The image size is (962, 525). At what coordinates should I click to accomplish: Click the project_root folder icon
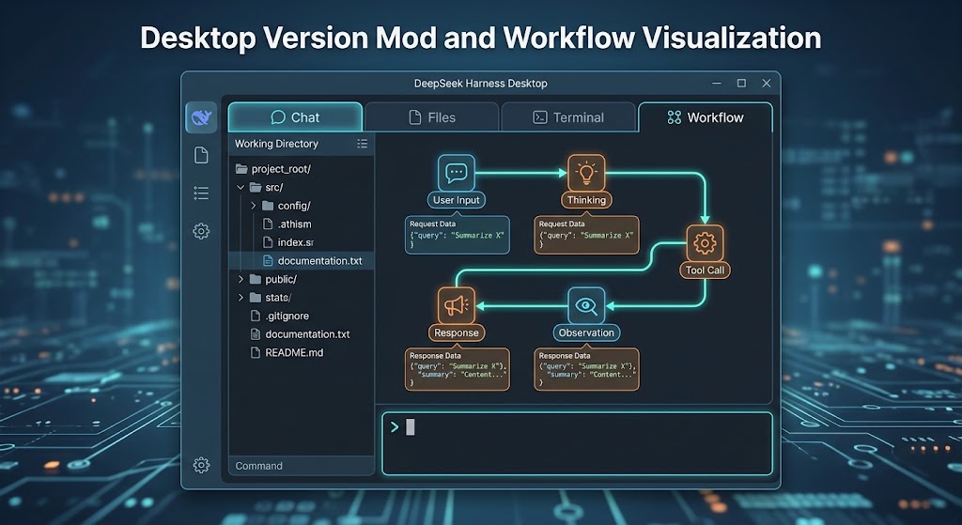tap(241, 169)
